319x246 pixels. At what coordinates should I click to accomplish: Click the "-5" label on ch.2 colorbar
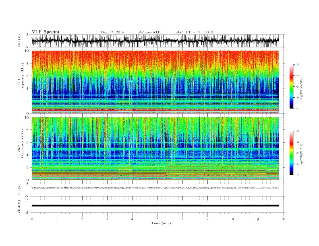point(297,153)
